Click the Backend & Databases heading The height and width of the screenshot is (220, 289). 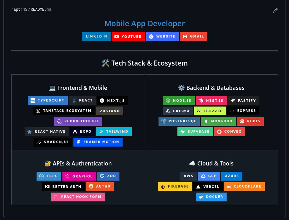coord(211,88)
